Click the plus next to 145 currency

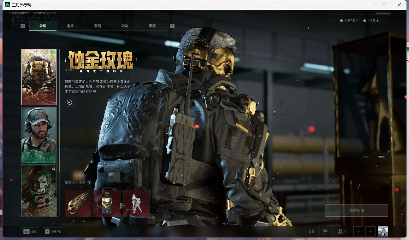point(377,21)
